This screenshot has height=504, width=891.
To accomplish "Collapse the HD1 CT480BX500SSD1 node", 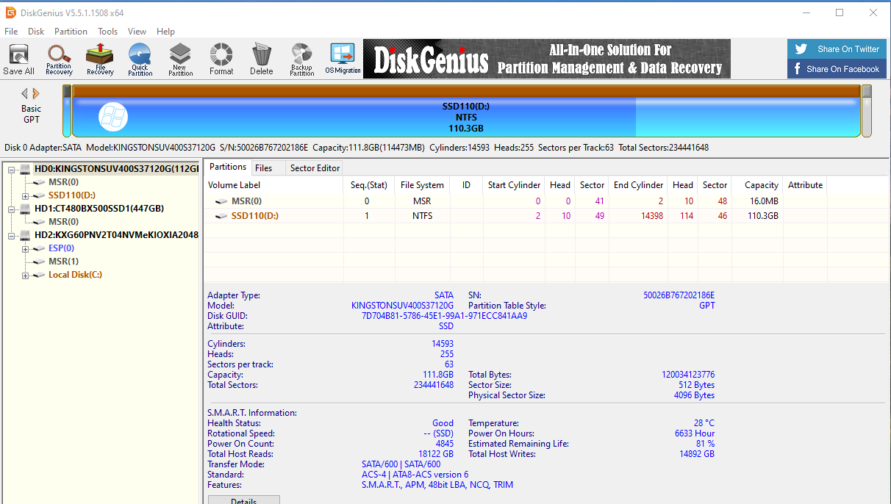I will click(12, 209).
